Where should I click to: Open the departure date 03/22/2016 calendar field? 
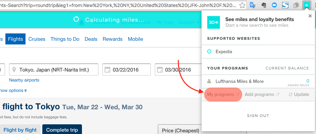[127, 70]
